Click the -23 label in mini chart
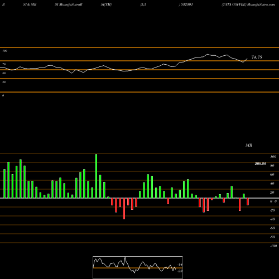Viewport: 279px width, 279px height. tap(180, 271)
